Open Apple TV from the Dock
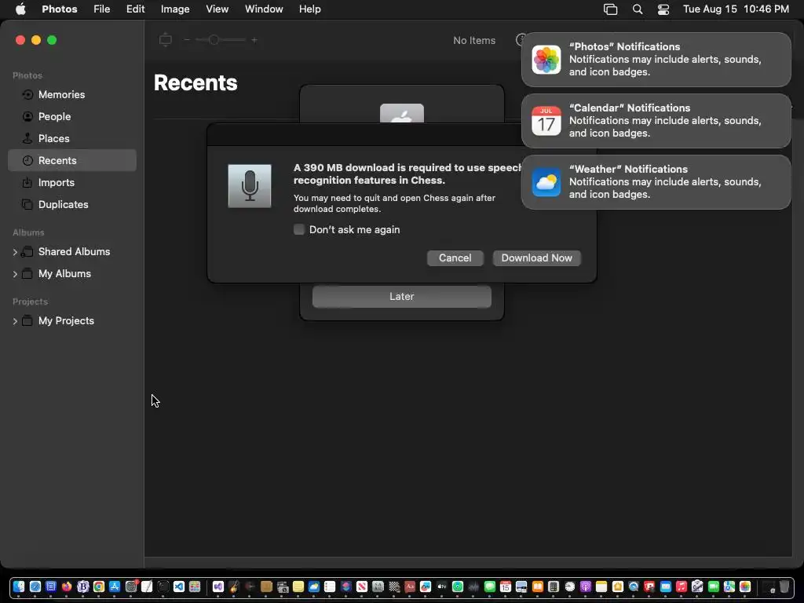Image resolution: width=804 pixels, height=603 pixels. tap(441, 587)
